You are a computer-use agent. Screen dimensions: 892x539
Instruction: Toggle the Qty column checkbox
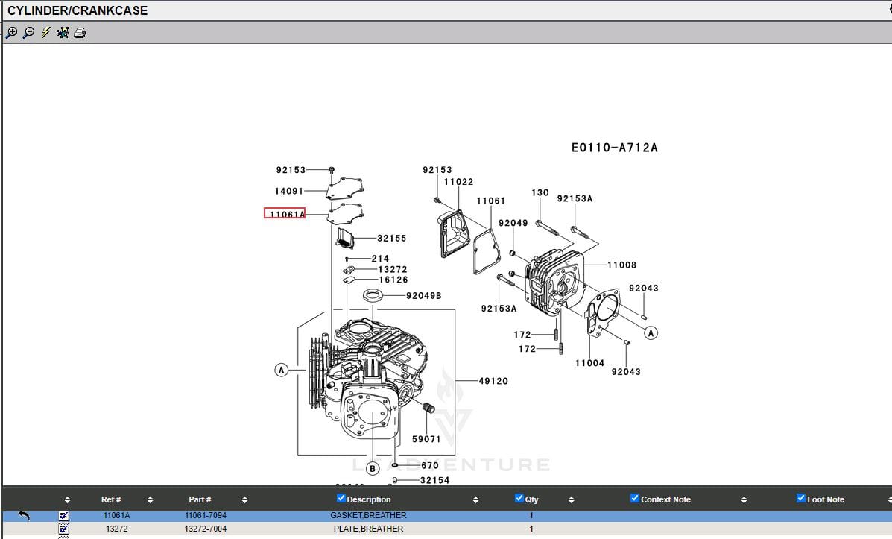519,498
